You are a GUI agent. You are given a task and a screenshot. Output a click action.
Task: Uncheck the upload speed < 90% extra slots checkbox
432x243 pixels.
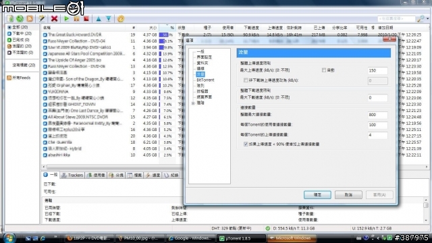click(246, 144)
